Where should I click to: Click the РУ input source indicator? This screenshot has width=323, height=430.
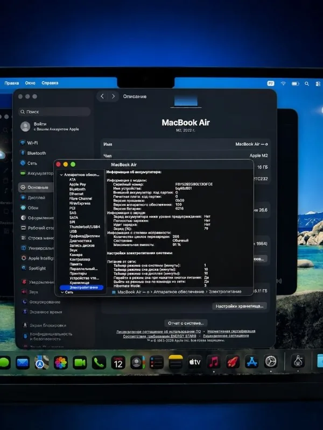point(271,83)
